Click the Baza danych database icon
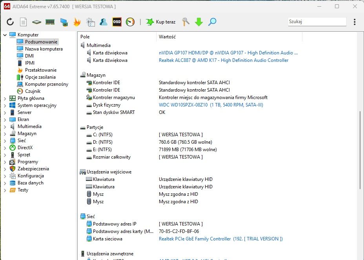The image size is (364, 260). pyautogui.click(x=13, y=183)
